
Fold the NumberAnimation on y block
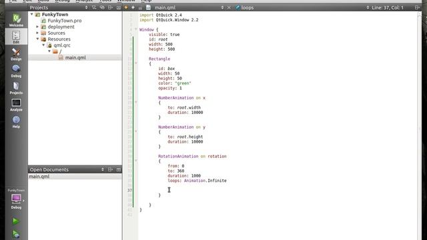point(135,132)
